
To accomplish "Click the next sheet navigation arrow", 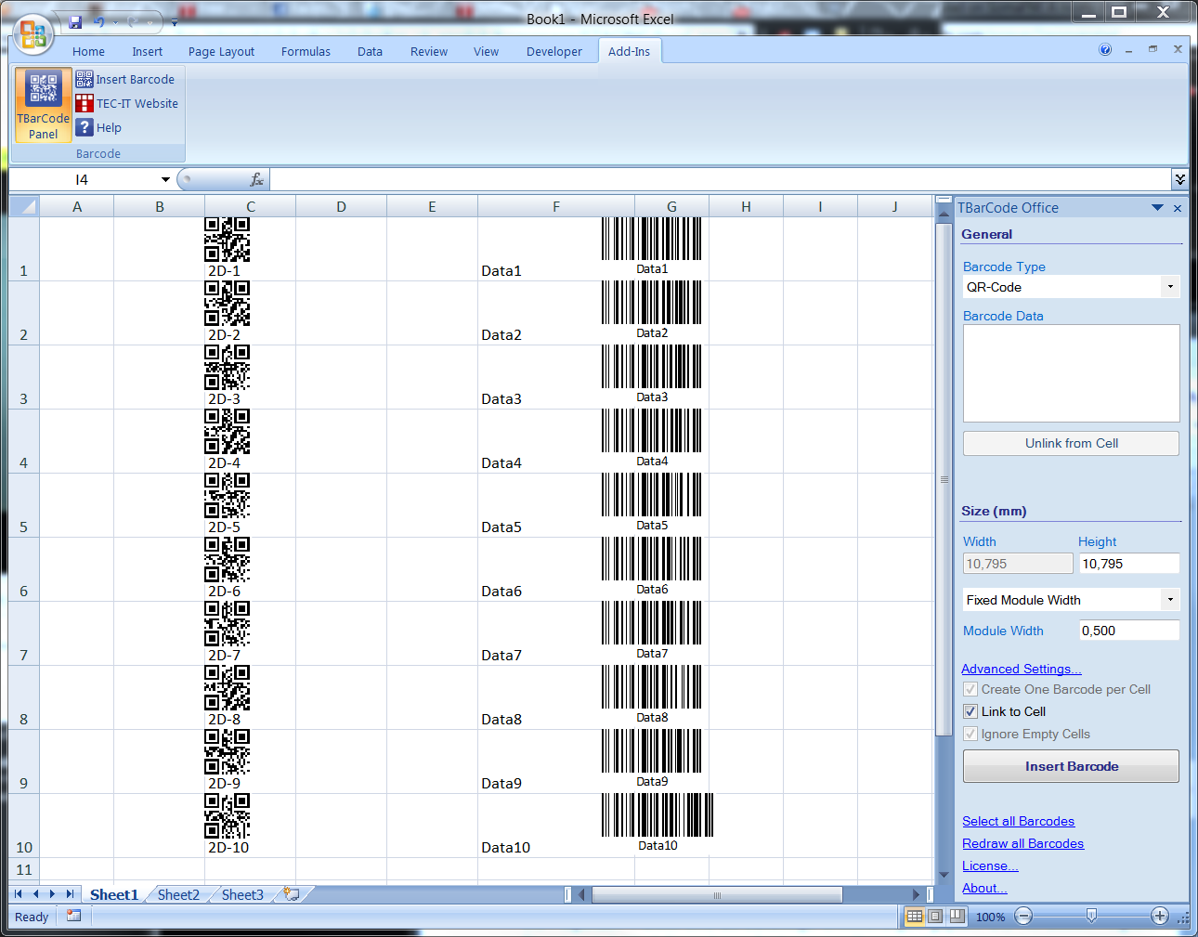I will (52, 894).
